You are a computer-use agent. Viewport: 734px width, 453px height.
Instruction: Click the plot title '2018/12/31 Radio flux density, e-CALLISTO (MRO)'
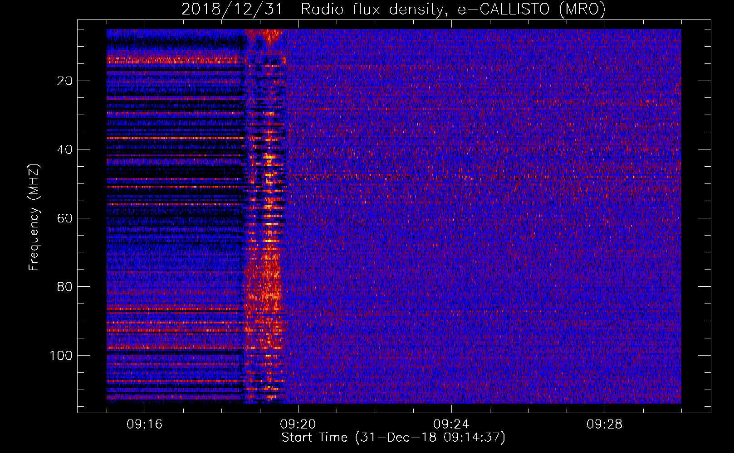[393, 10]
